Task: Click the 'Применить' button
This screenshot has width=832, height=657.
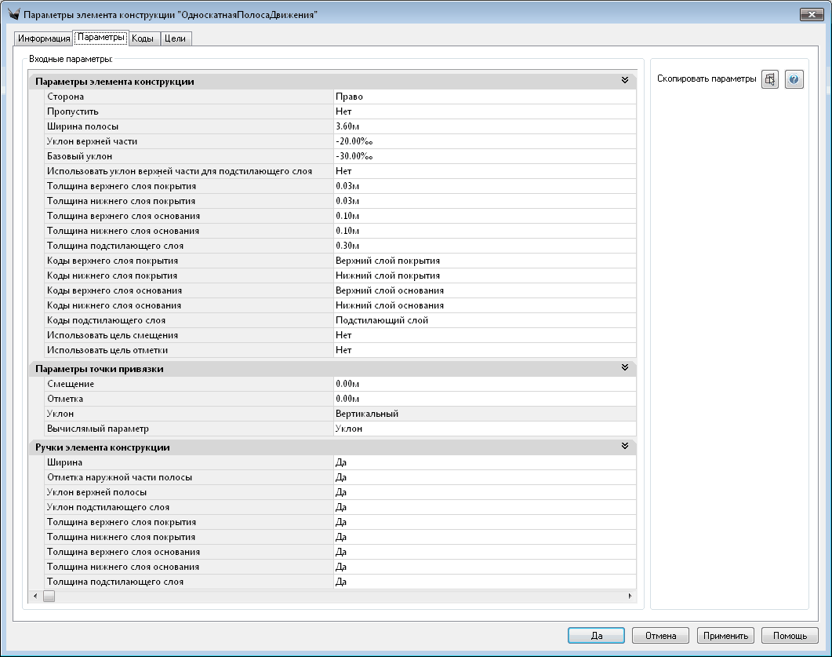Action: (x=725, y=636)
